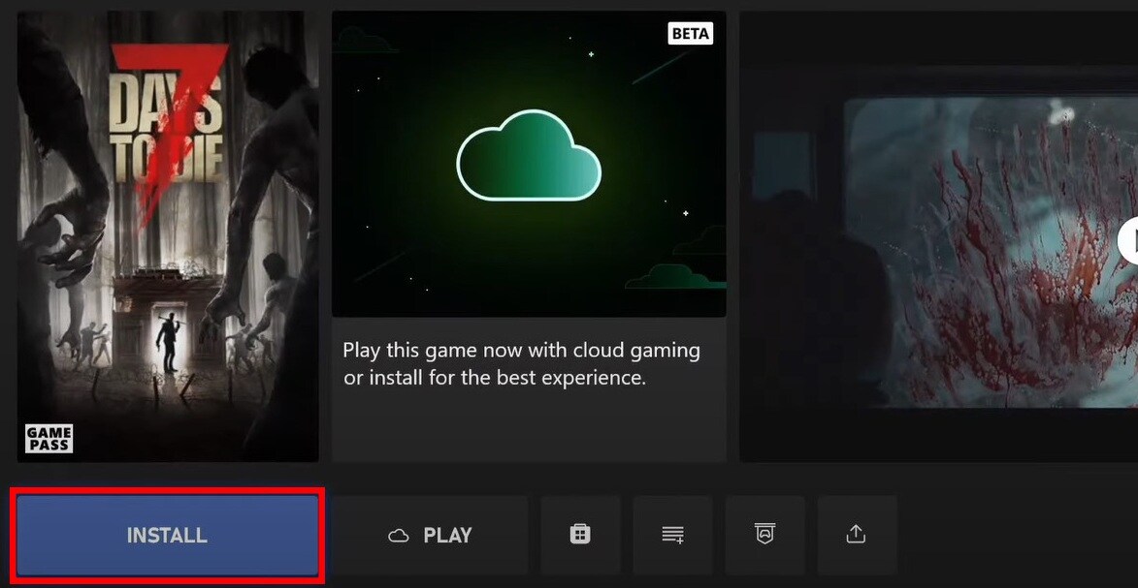
Task: Open the wishlist banner icon button
Action: pyautogui.click(x=764, y=535)
